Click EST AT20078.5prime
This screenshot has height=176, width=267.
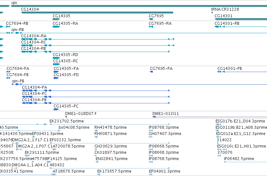(69, 146)
